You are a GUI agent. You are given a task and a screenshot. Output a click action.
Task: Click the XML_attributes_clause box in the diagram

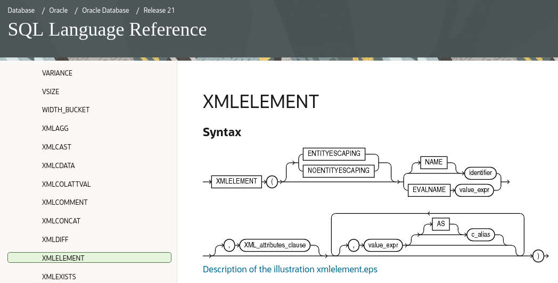[x=275, y=245]
